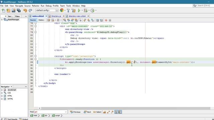Click the Clean and Build icon
Viewport: 214px width, 120px height.
pyautogui.click(x=74, y=10)
